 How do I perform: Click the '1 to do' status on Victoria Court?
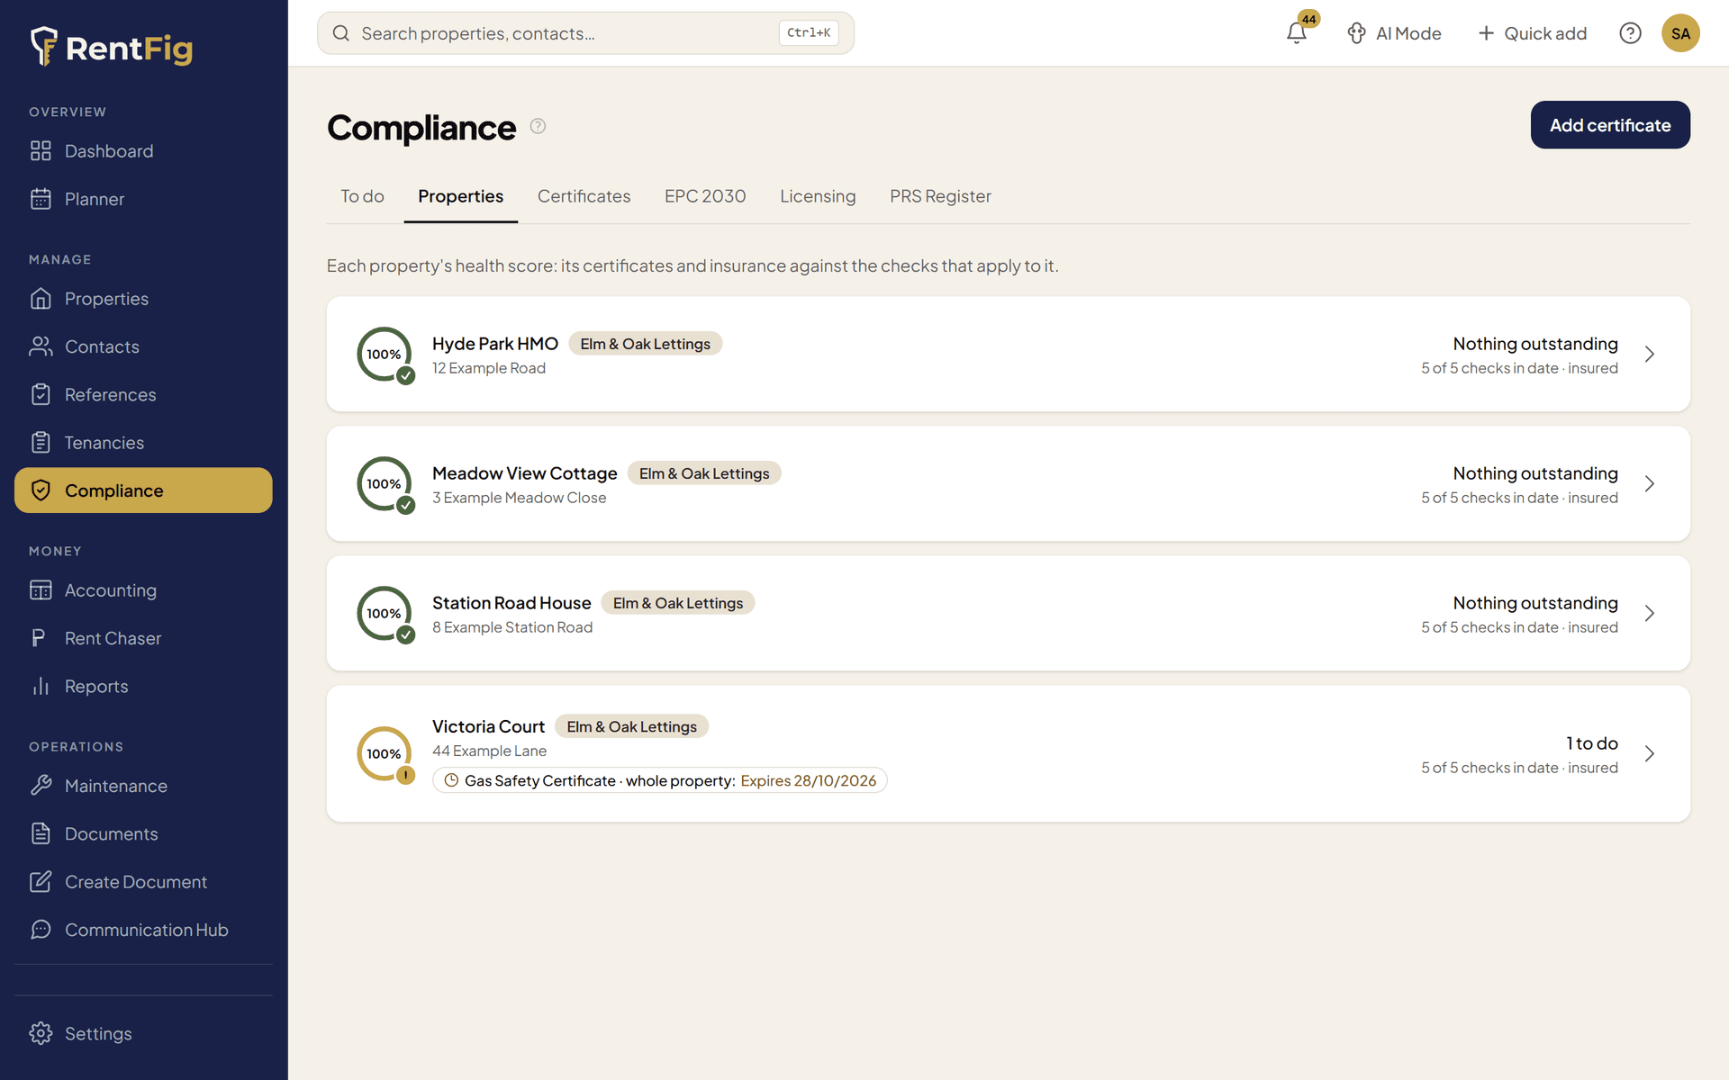pos(1592,743)
